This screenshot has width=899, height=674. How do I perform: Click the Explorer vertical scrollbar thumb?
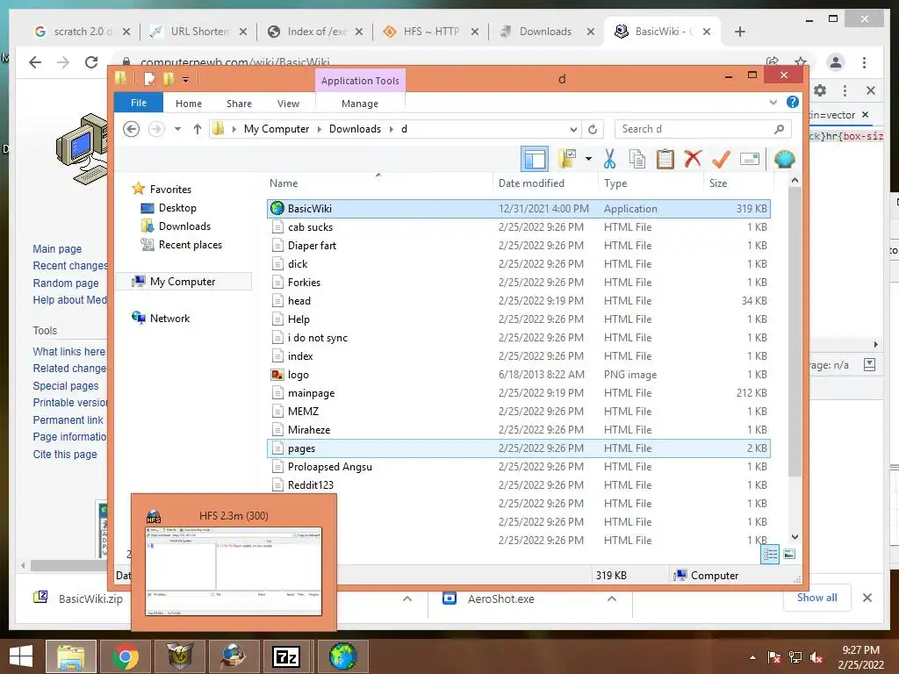795,333
